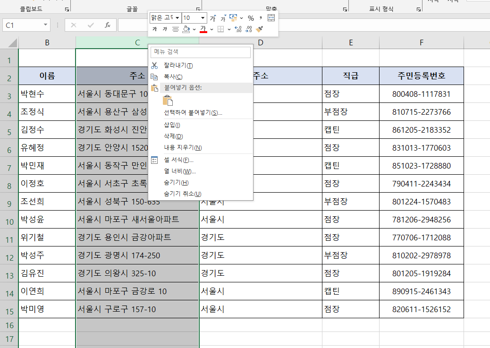Open the font size dropdown showing 10

203,18
